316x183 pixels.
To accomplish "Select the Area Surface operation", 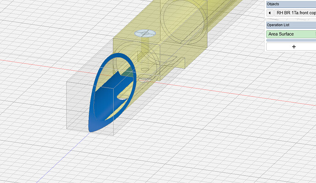I will 291,34.
